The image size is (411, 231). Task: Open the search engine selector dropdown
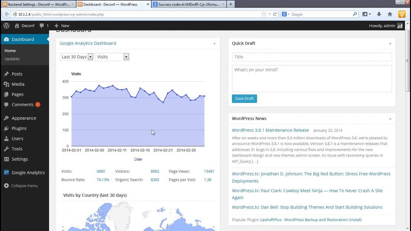285,14
